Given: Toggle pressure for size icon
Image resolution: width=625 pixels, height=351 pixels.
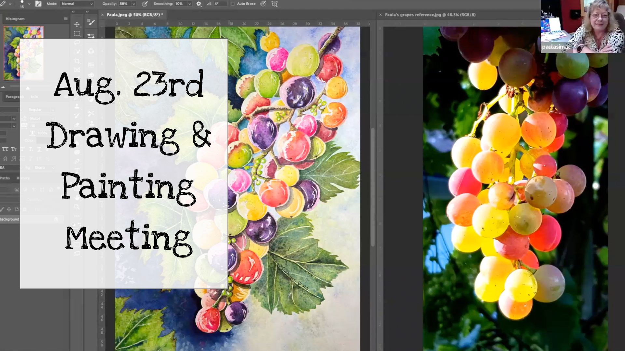Looking at the screenshot, I should click(263, 4).
